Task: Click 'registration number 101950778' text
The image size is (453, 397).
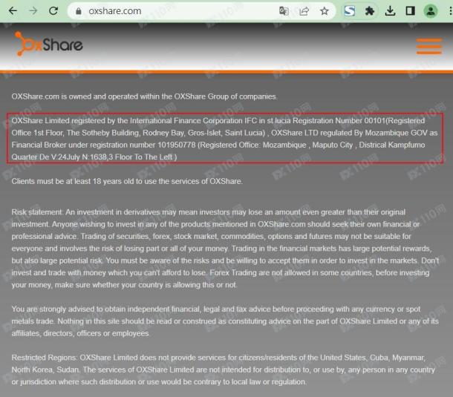Action: click(143, 145)
